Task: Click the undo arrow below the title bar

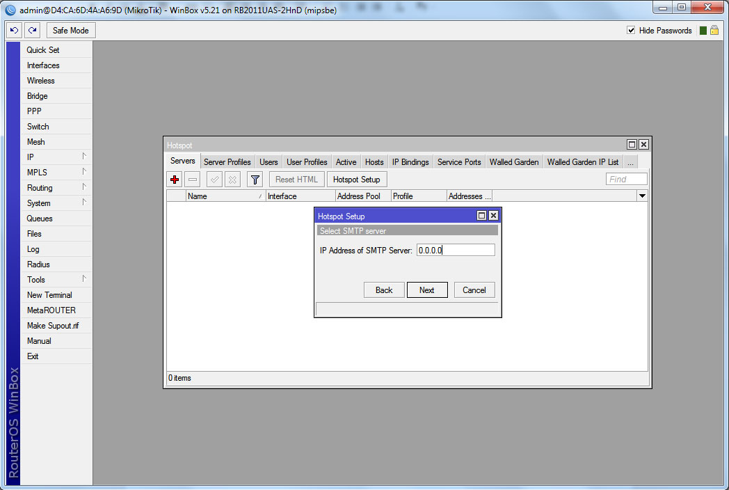Action: (14, 30)
